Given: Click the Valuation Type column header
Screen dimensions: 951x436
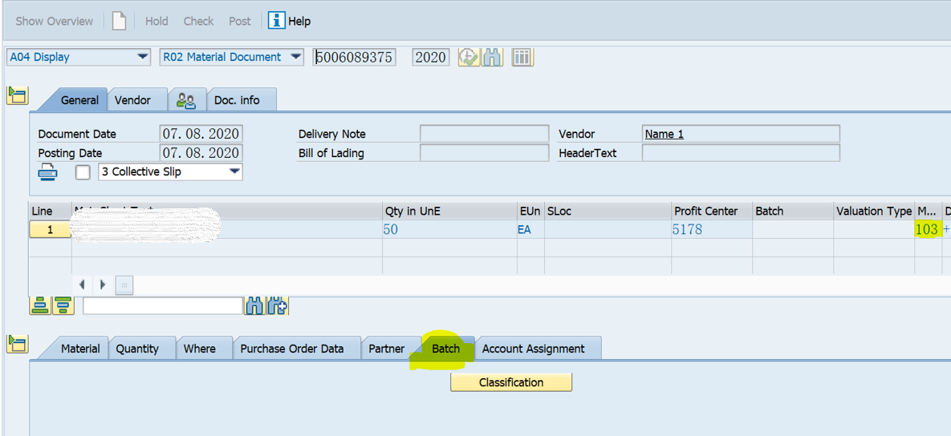Looking at the screenshot, I should click(x=874, y=212).
